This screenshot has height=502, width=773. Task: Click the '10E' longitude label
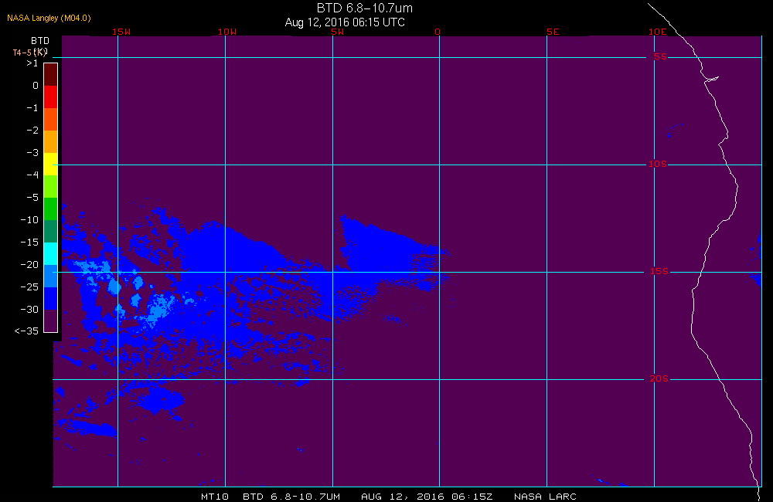click(x=658, y=32)
